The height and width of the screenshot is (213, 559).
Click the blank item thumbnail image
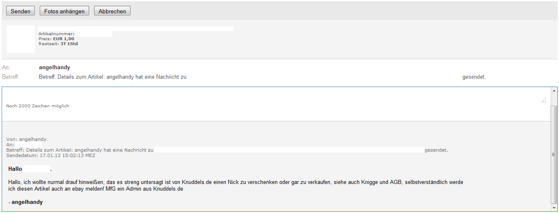(x=21, y=39)
